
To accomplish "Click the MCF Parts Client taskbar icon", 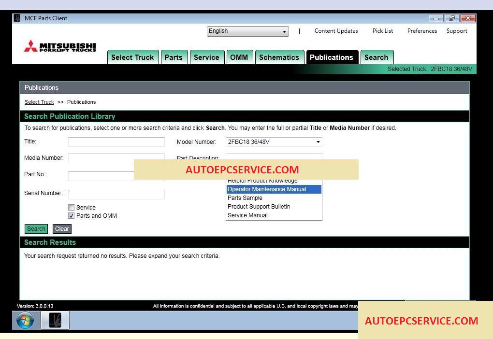I will 55,320.
